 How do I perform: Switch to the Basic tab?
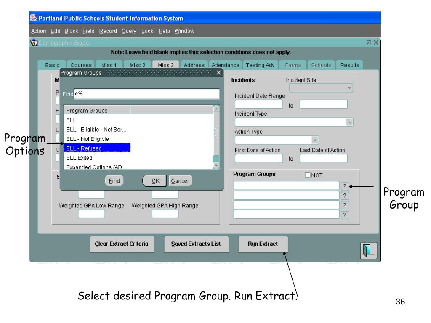(52, 65)
